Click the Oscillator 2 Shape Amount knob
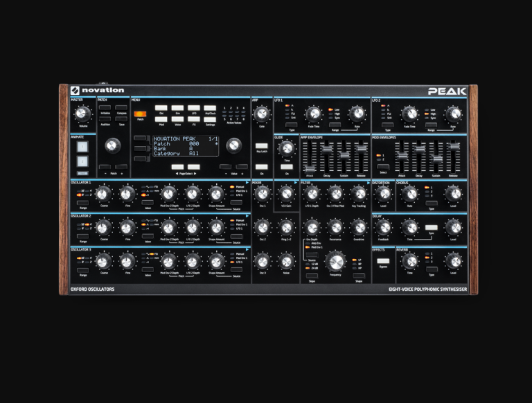532x403 pixels. point(216,228)
